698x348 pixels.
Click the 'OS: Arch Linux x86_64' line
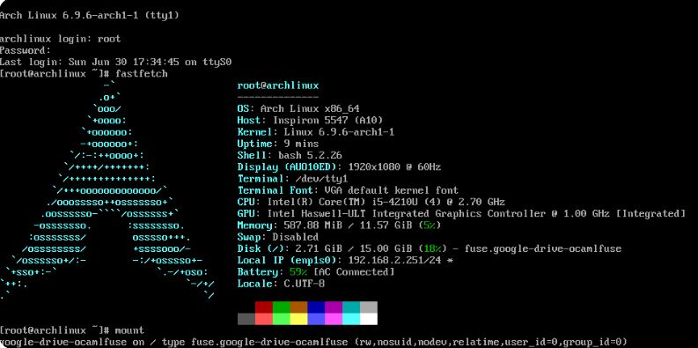coord(298,108)
